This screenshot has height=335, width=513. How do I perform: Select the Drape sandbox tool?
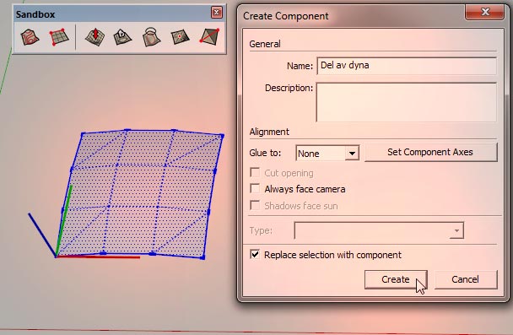[x=151, y=37]
